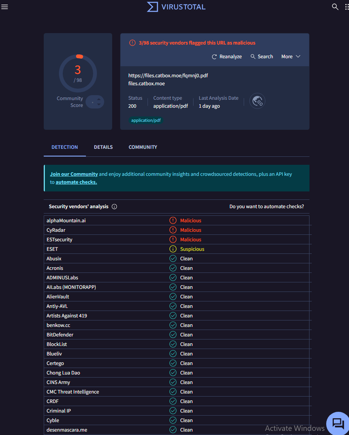Click the content type application/pdf value
The height and width of the screenshot is (435, 349).
pyautogui.click(x=170, y=106)
